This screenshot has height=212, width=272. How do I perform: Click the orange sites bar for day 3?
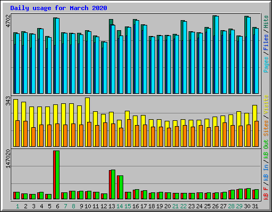click(x=33, y=137)
